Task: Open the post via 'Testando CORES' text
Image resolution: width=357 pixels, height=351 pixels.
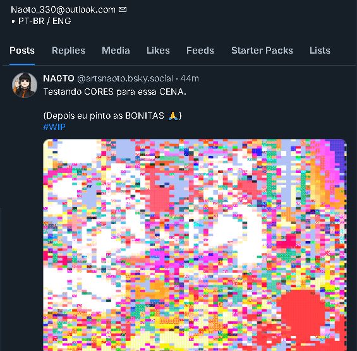Action: (115, 92)
